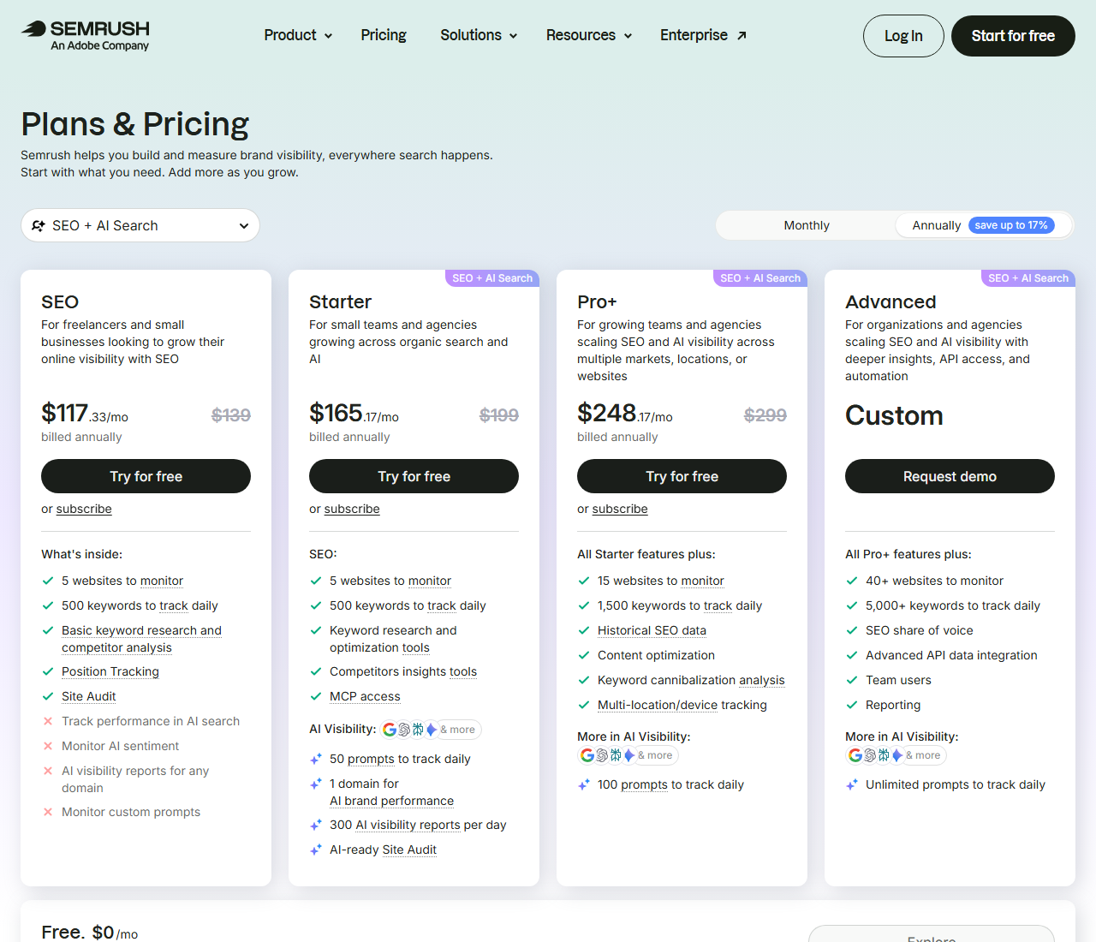Click Basic keyword research and competitor analysis
This screenshot has width=1096, height=942.
click(x=141, y=639)
